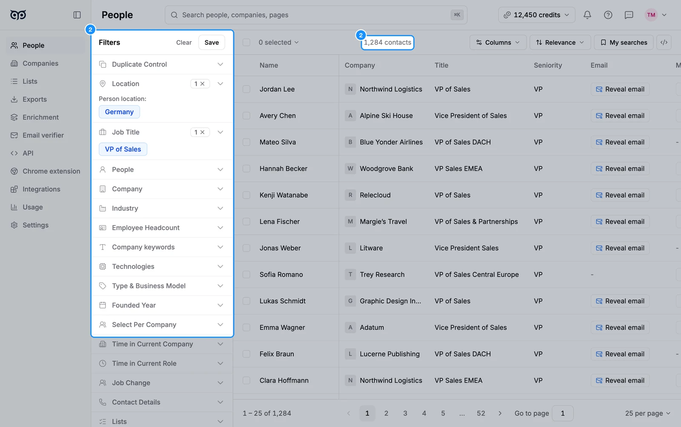Check the box for Avery Chen
681x427 pixels.
click(246, 116)
